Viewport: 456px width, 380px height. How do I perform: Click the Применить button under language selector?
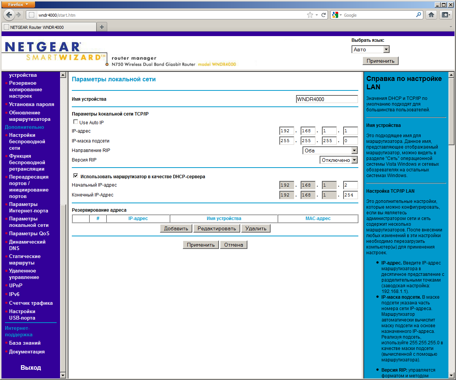point(380,61)
